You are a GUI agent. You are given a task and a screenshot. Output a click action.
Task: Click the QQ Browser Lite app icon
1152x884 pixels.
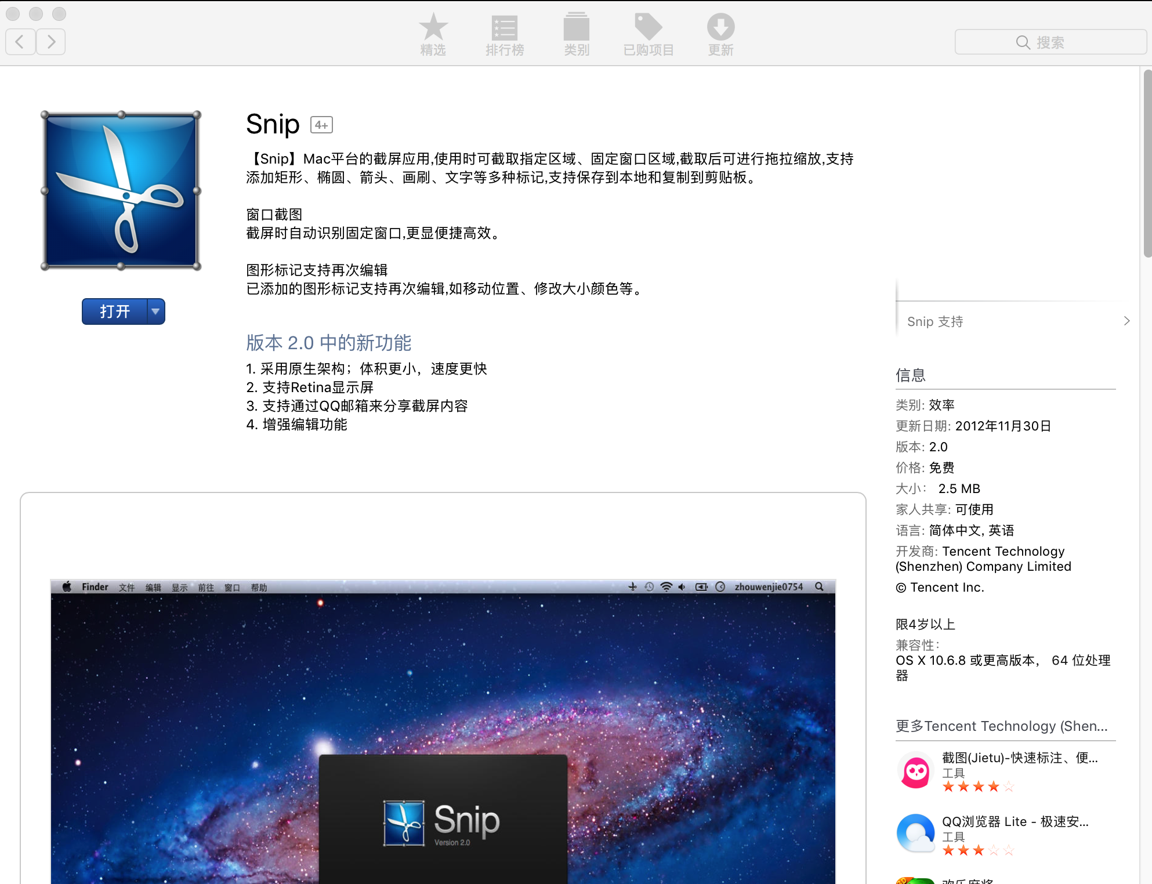click(x=915, y=834)
